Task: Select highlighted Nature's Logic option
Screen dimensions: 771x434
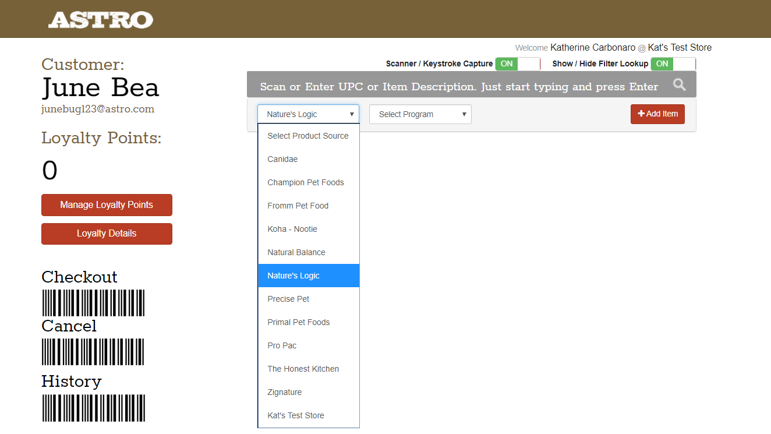Action: click(x=309, y=276)
